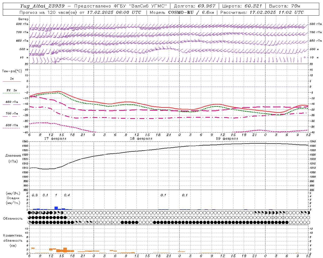Screen dimensions: 323x258
Task: Click the Тем-ра(°C) axis title
Action: pyautogui.click(x=12, y=71)
